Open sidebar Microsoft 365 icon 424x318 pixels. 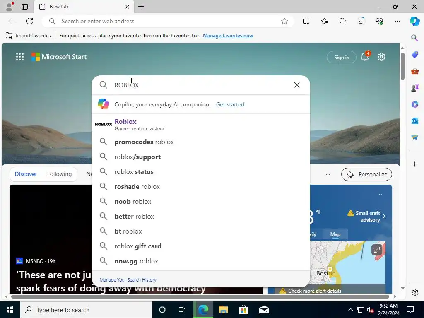414,104
